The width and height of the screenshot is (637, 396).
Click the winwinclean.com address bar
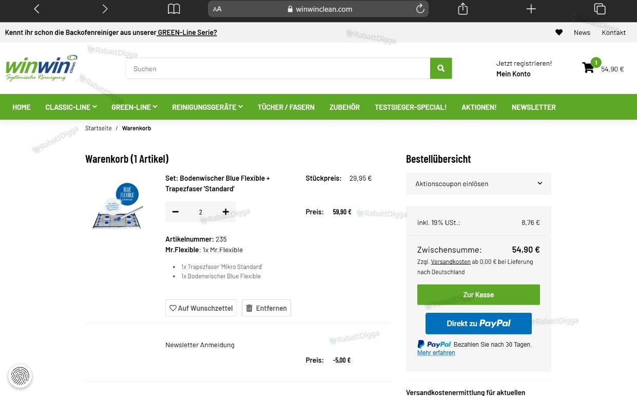click(318, 9)
